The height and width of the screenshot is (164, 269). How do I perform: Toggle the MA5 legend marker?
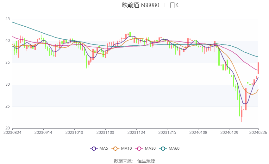[x=94, y=148]
